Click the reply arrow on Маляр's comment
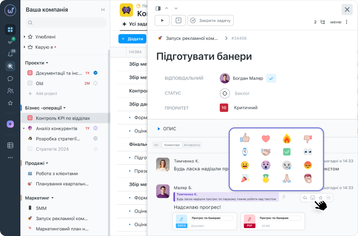The height and width of the screenshot is (236, 358). point(305,198)
